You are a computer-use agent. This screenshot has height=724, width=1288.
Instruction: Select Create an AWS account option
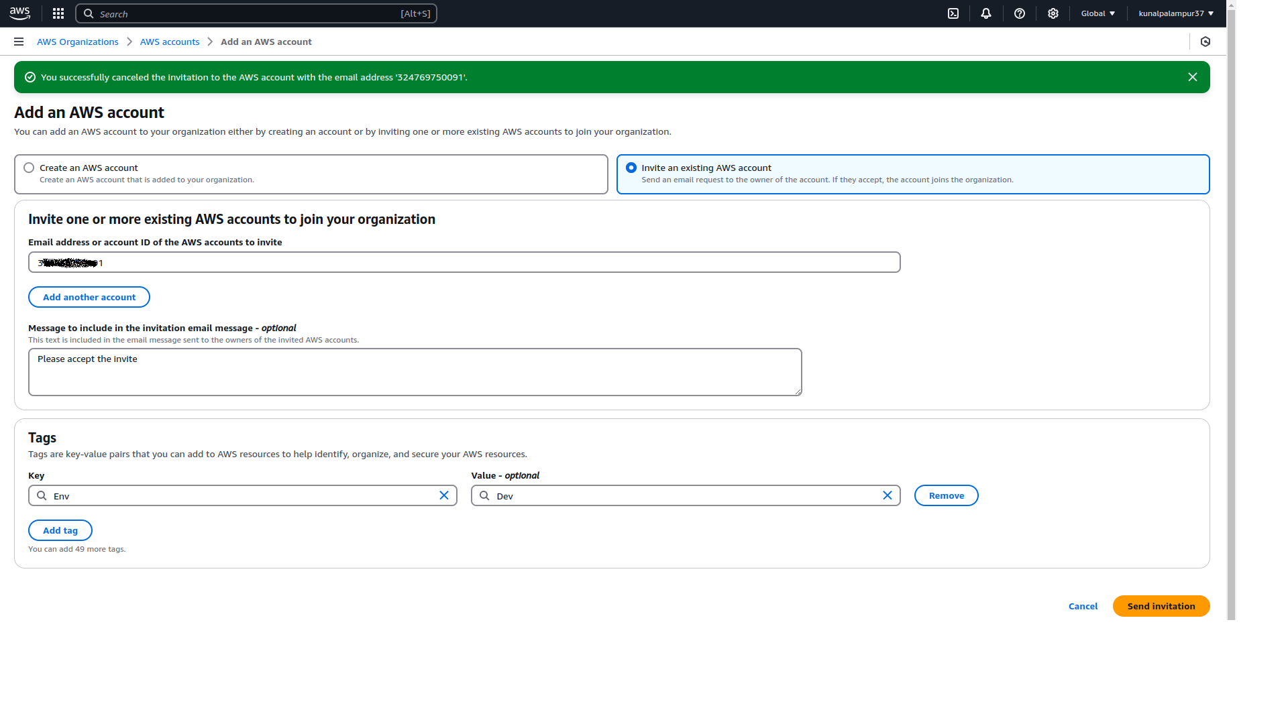(29, 168)
